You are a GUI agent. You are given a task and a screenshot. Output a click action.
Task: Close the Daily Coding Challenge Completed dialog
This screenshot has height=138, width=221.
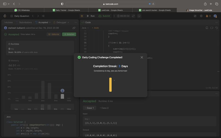(x=142, y=57)
